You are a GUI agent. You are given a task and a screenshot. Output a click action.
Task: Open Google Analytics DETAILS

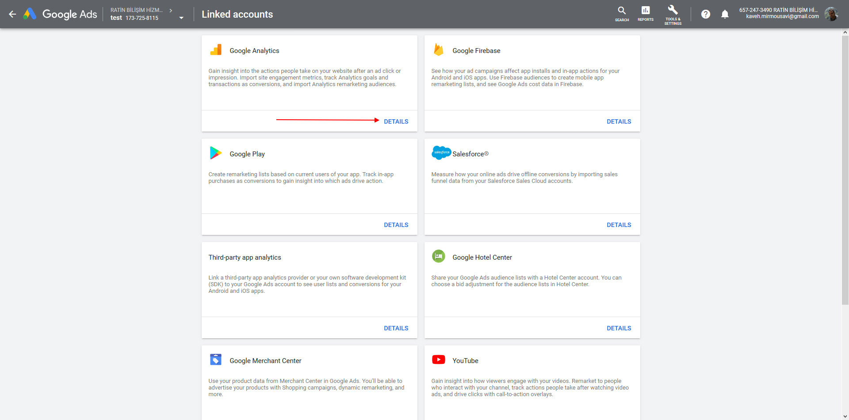pos(396,121)
